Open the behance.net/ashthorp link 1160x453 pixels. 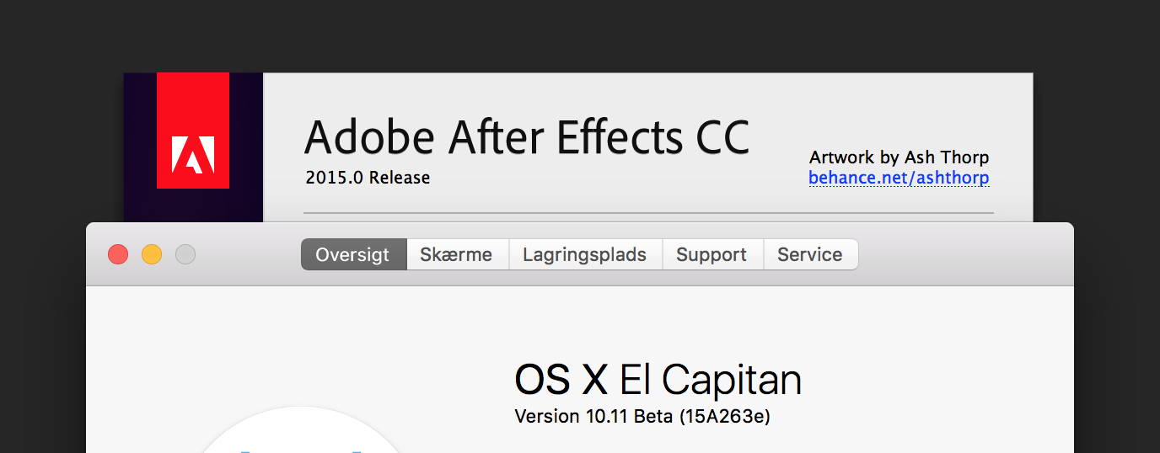pos(899,178)
